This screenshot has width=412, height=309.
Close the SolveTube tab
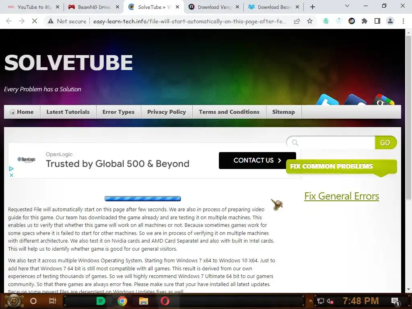(177, 7)
